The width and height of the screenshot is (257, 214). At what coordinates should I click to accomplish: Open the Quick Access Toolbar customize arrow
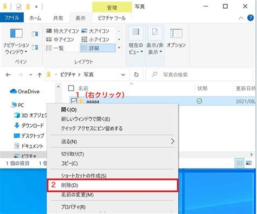click(36, 7)
